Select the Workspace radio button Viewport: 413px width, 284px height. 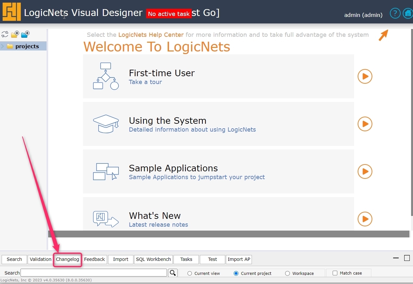click(287, 274)
